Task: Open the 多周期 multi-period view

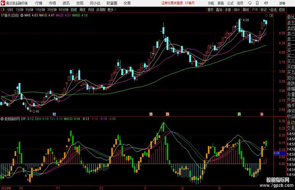Action: (101, 10)
